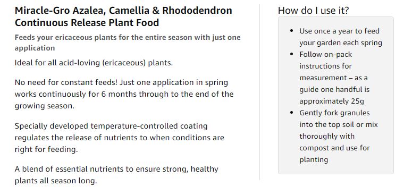Click the 'Ideal for all acid-loving' sentence
The width and height of the screenshot is (404, 195).
point(94,63)
